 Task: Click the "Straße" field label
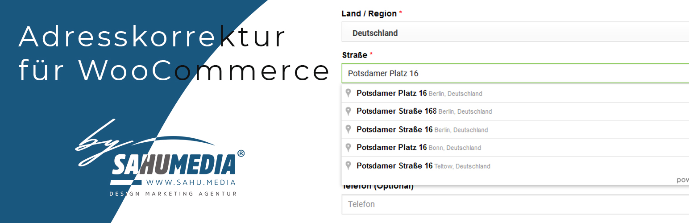(355, 55)
